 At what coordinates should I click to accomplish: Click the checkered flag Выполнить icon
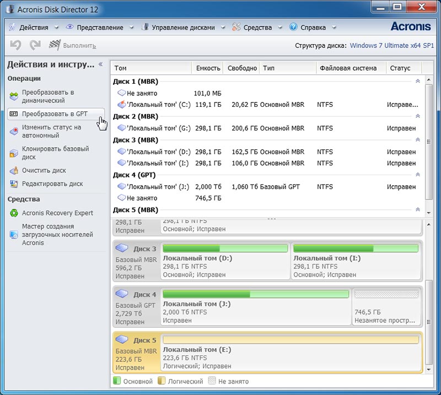[x=55, y=45]
